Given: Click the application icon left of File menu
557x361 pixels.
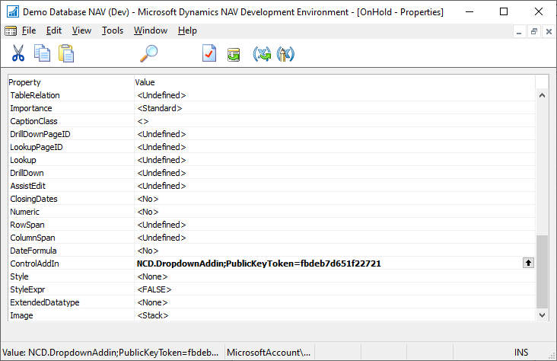Looking at the screenshot, I should pos(11,30).
